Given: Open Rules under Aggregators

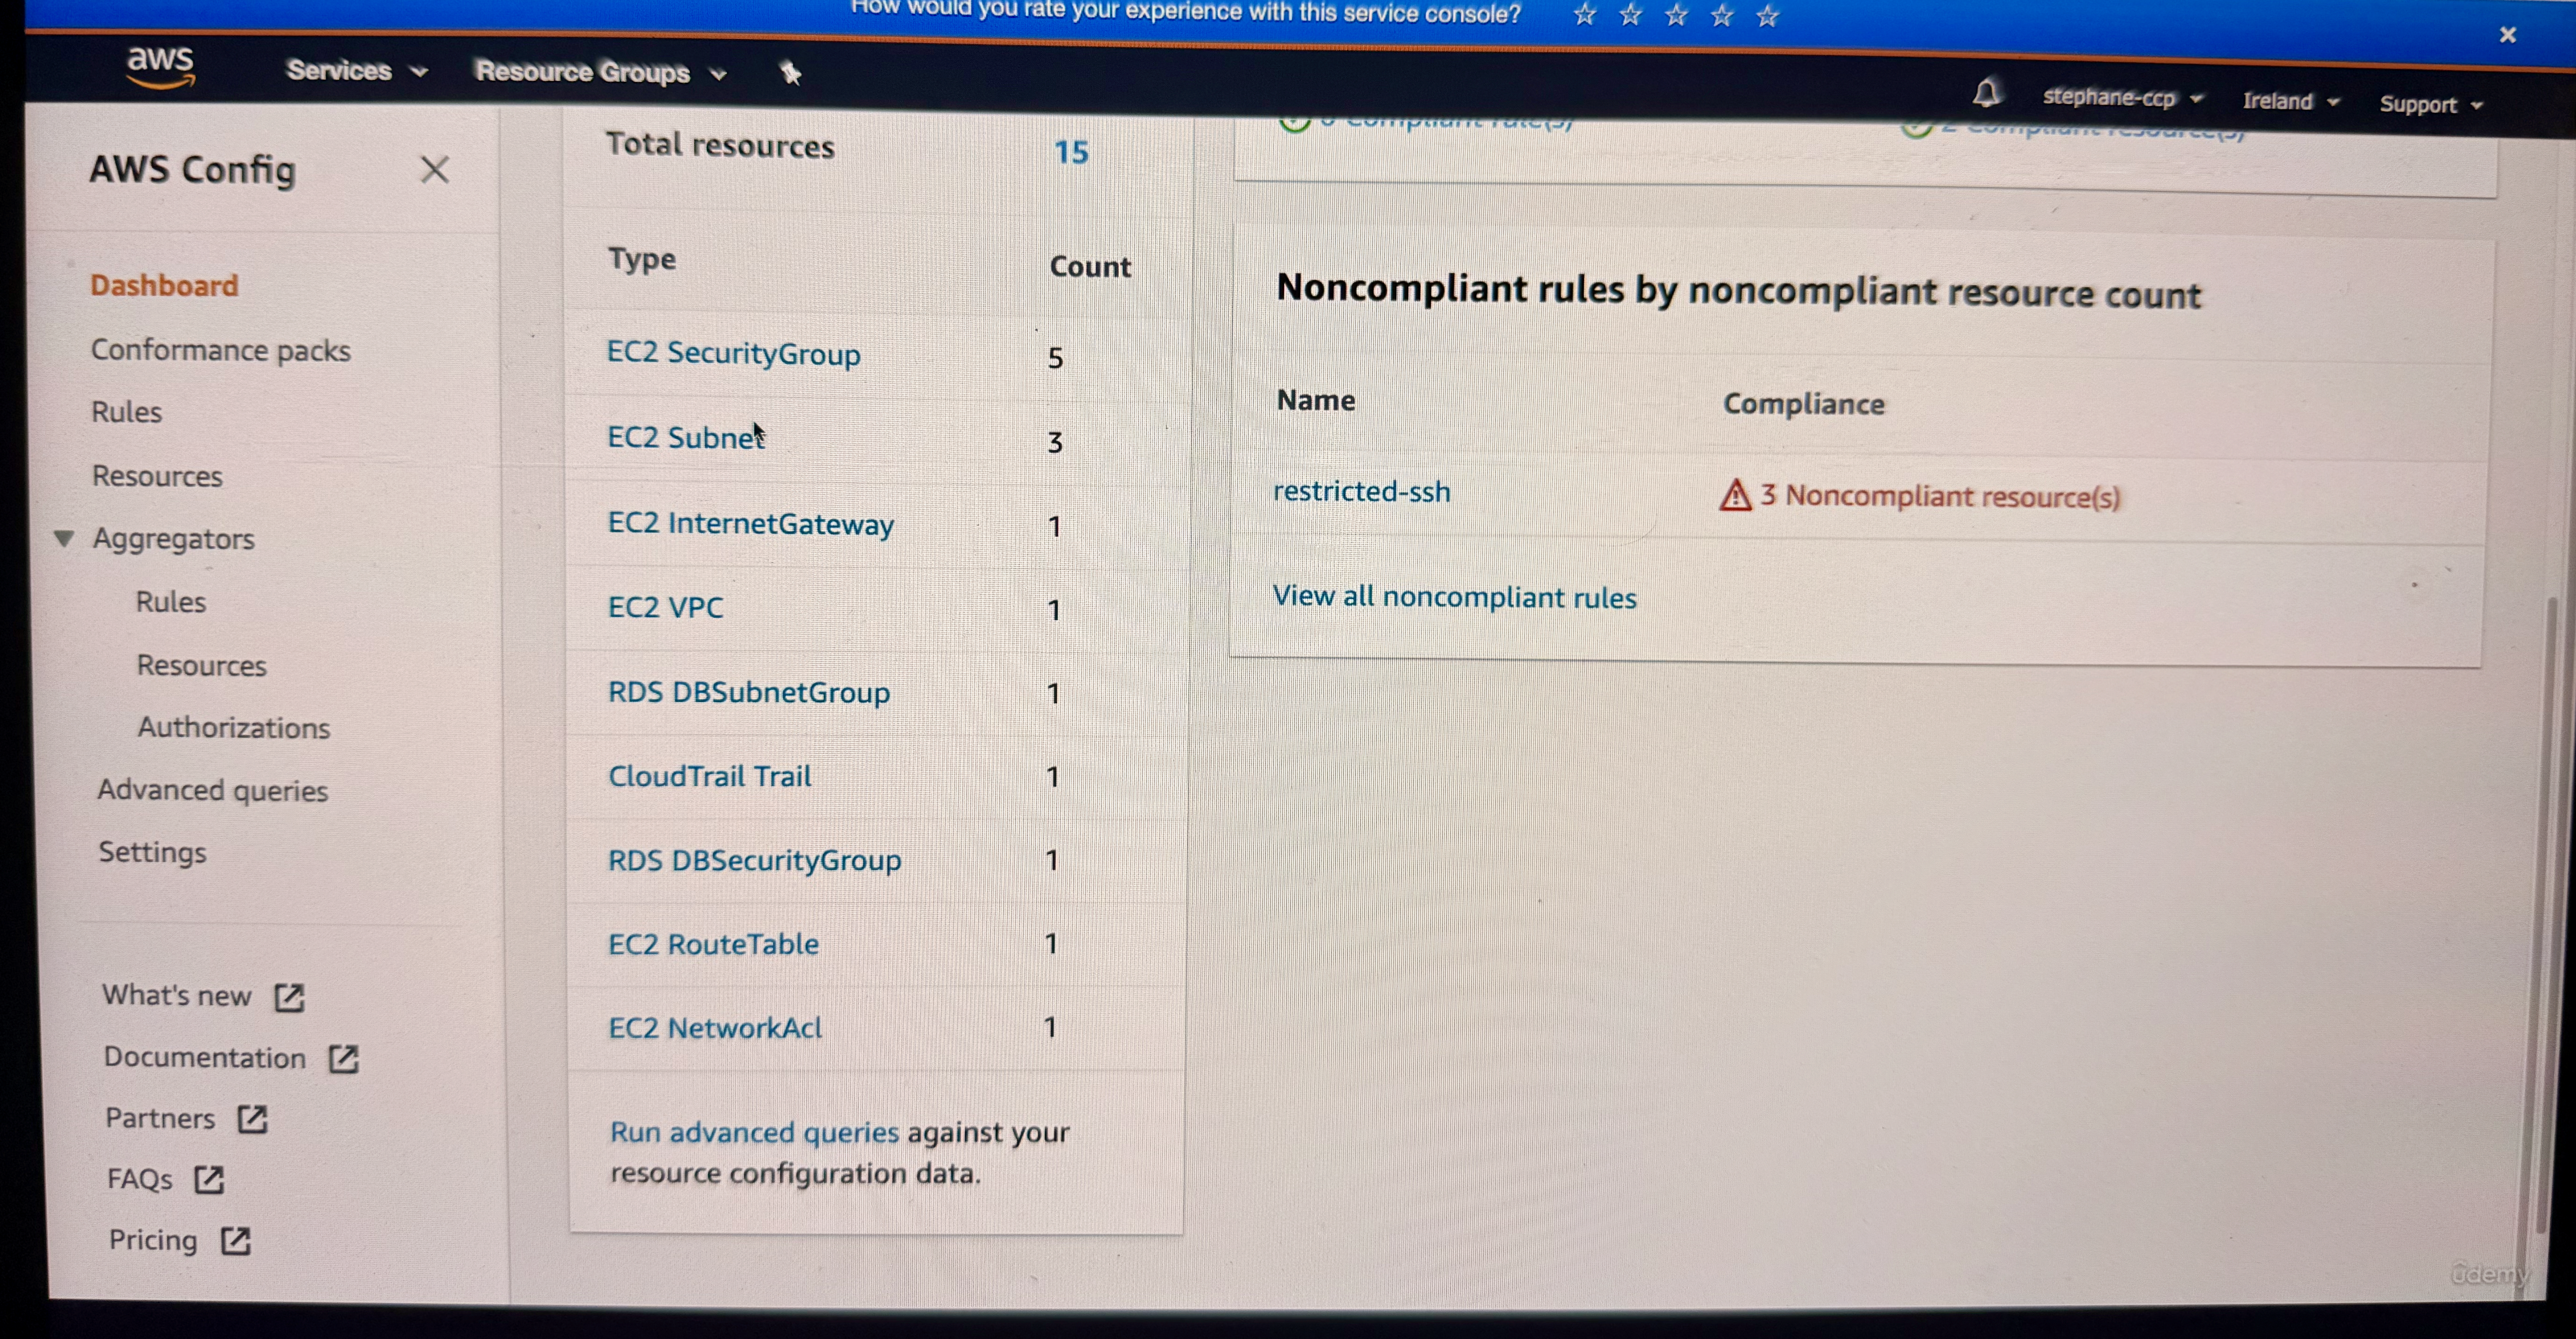Looking at the screenshot, I should tap(171, 602).
